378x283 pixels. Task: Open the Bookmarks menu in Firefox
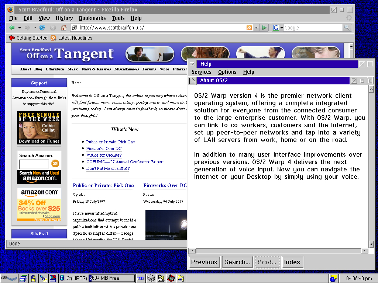pyautogui.click(x=92, y=18)
